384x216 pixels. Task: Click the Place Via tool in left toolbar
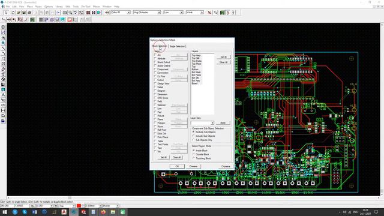[x=3, y=43]
